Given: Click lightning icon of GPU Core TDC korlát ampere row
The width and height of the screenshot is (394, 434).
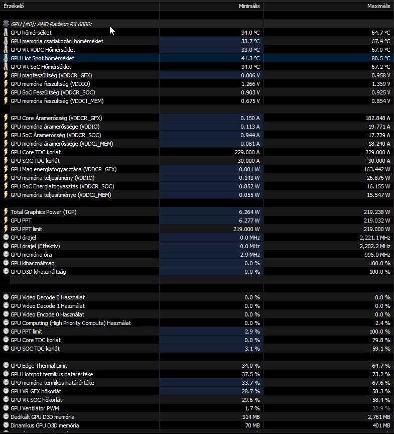Looking at the screenshot, I should click(6, 152).
